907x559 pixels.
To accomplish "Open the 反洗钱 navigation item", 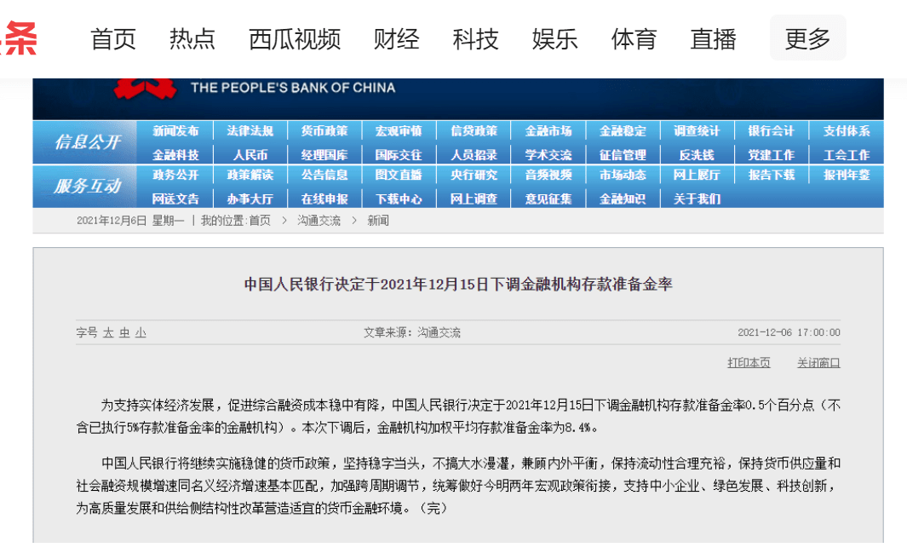I will coord(697,155).
